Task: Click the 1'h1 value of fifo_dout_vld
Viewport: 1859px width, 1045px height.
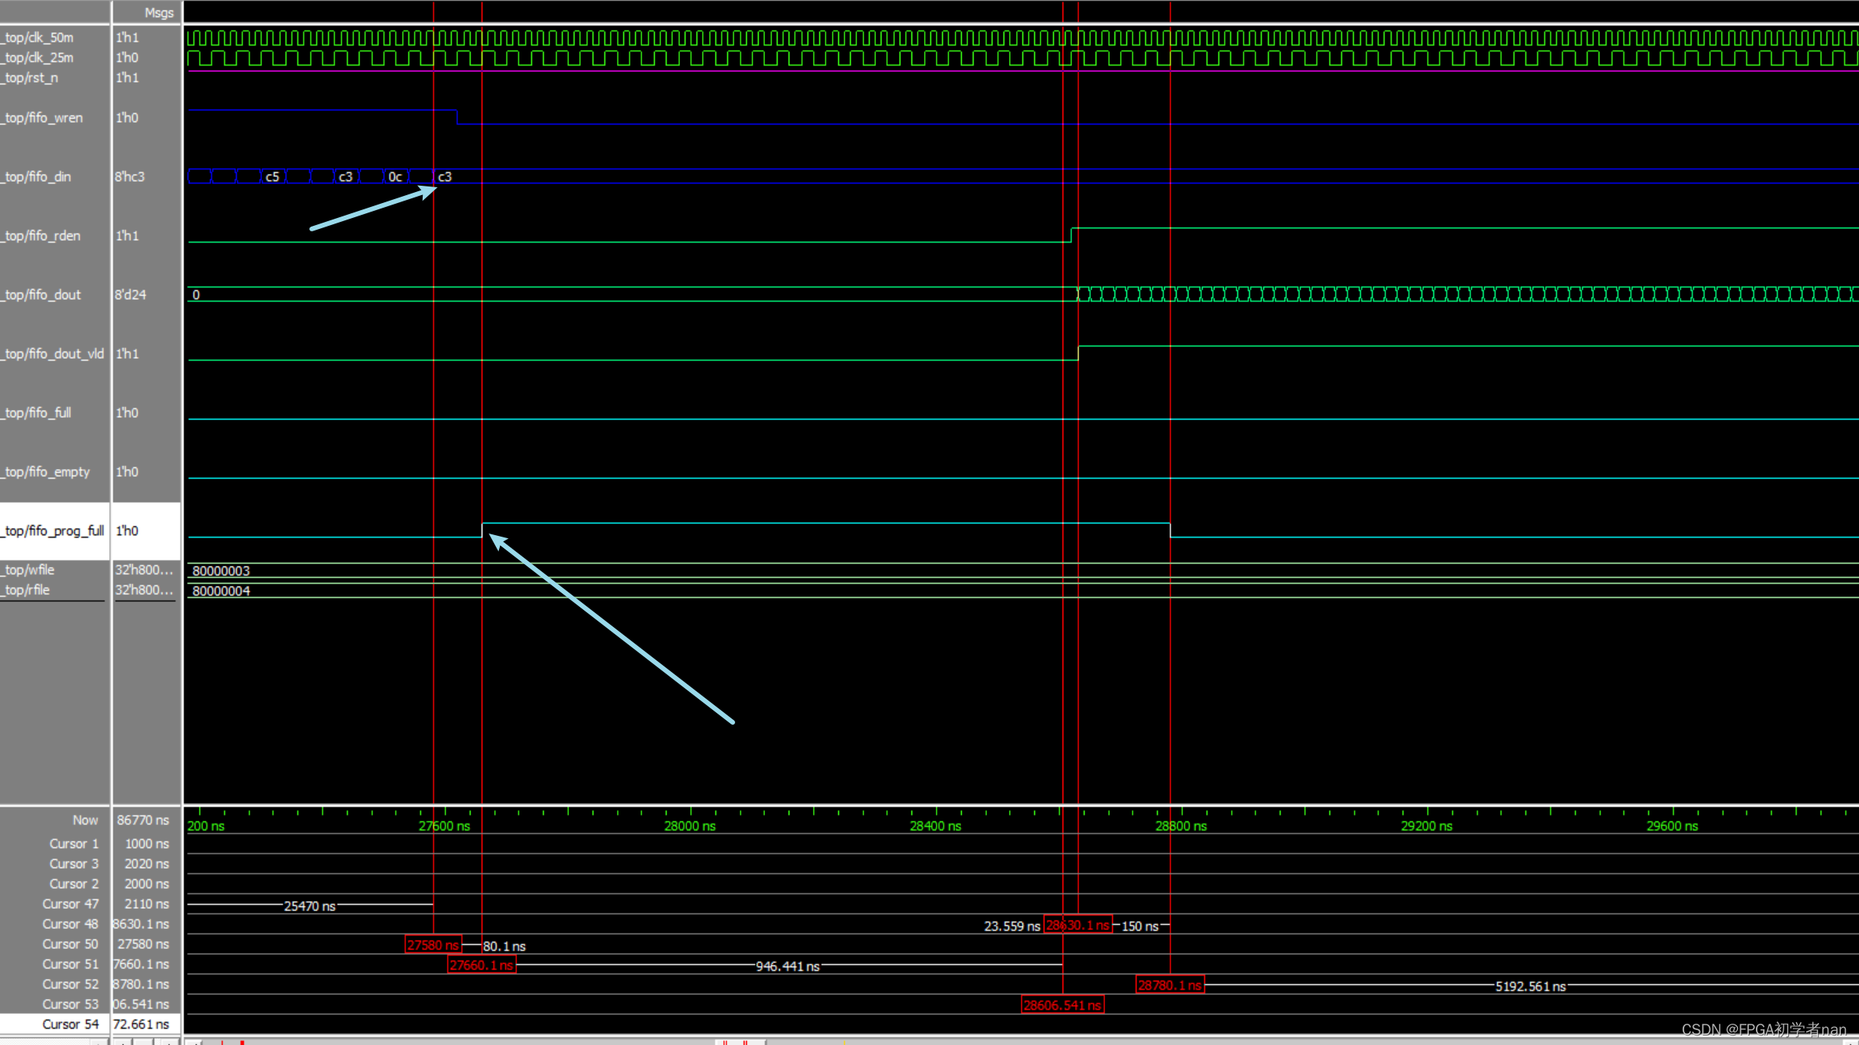Action: click(x=127, y=353)
